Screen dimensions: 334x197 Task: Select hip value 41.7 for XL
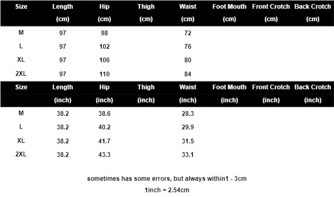click(104, 141)
